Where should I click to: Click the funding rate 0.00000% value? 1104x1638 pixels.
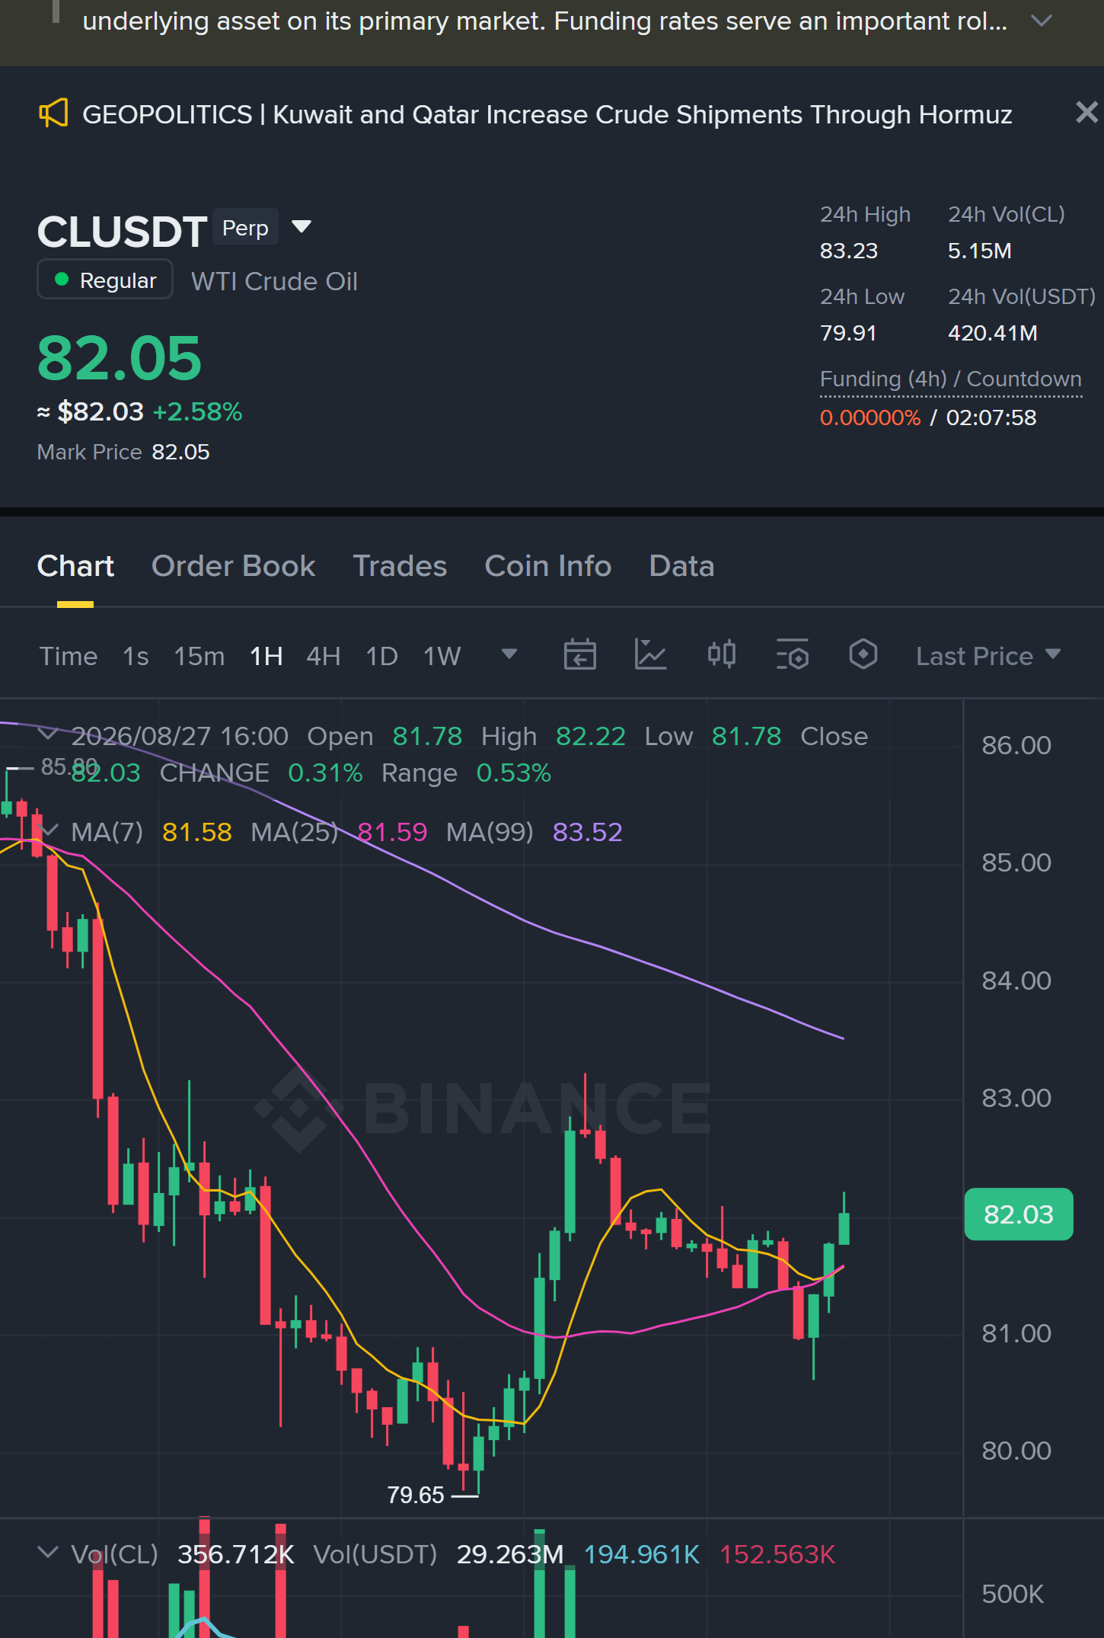pyautogui.click(x=870, y=417)
